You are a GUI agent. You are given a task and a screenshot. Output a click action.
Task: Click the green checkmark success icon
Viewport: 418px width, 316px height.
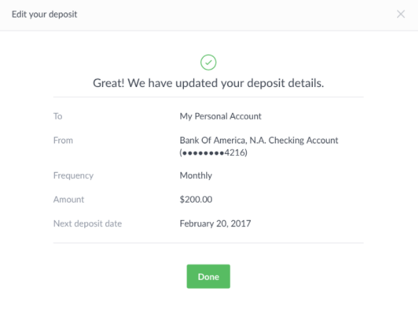point(208,63)
